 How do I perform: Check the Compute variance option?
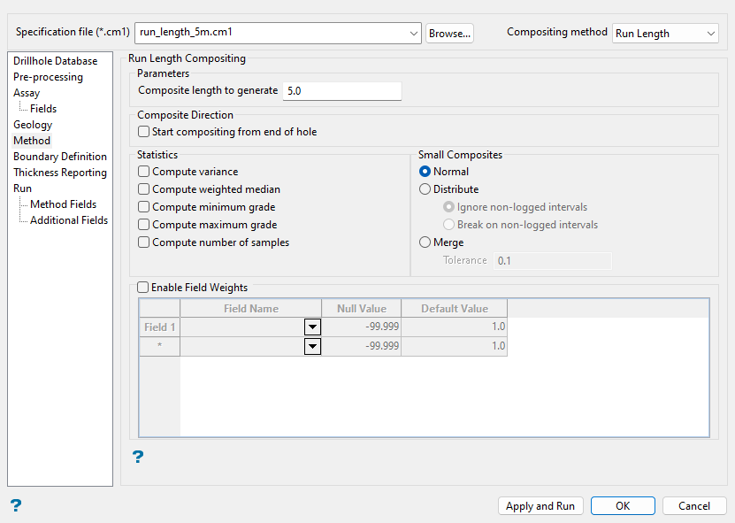144,172
